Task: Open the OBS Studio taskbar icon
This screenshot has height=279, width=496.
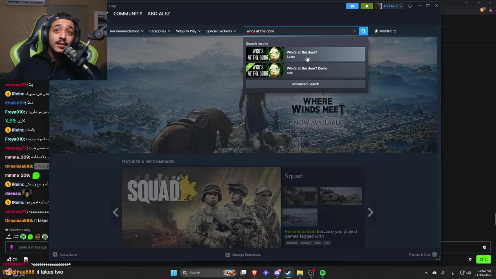Action: [311, 273]
